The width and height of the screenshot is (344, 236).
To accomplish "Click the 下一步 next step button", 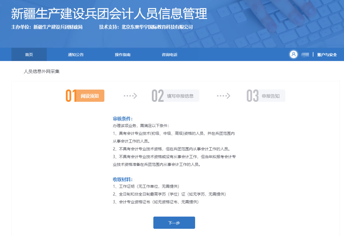I will [174, 222].
